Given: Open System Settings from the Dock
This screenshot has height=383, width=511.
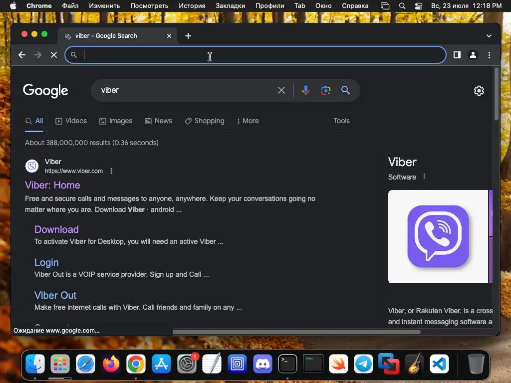Looking at the screenshot, I should pos(187,364).
